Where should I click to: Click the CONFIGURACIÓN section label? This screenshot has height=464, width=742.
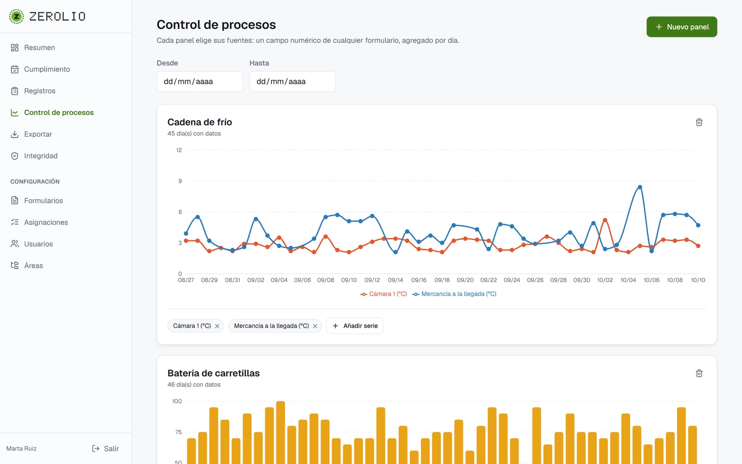[35, 181]
